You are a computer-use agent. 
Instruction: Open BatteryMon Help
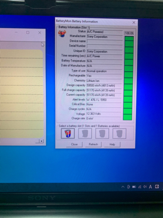tap(112, 144)
